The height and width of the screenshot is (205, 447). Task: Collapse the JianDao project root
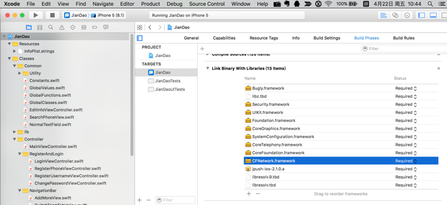[4, 36]
